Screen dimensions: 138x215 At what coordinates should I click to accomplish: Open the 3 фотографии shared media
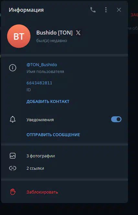coord(64,156)
